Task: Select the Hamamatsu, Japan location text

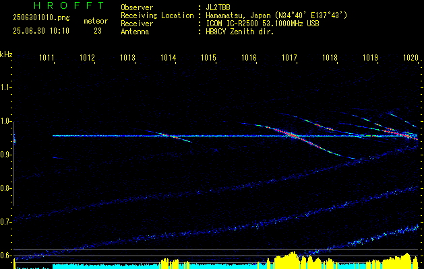Action: coord(276,15)
